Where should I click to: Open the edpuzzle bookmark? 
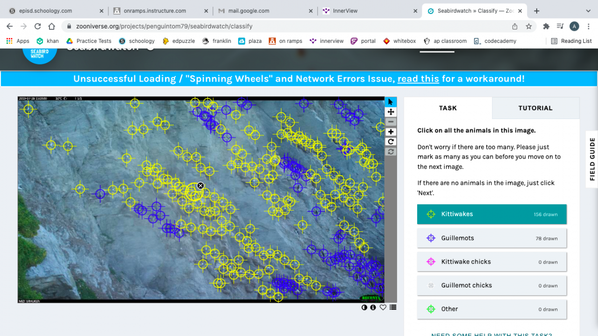point(178,41)
